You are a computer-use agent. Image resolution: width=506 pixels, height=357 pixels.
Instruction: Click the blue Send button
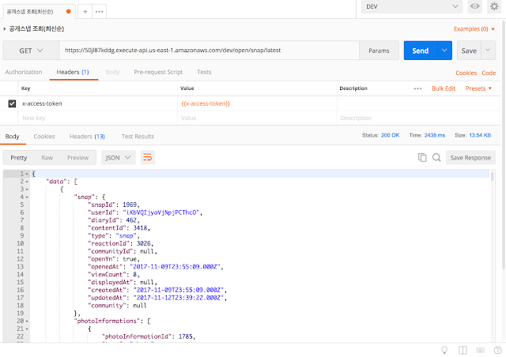(420, 51)
